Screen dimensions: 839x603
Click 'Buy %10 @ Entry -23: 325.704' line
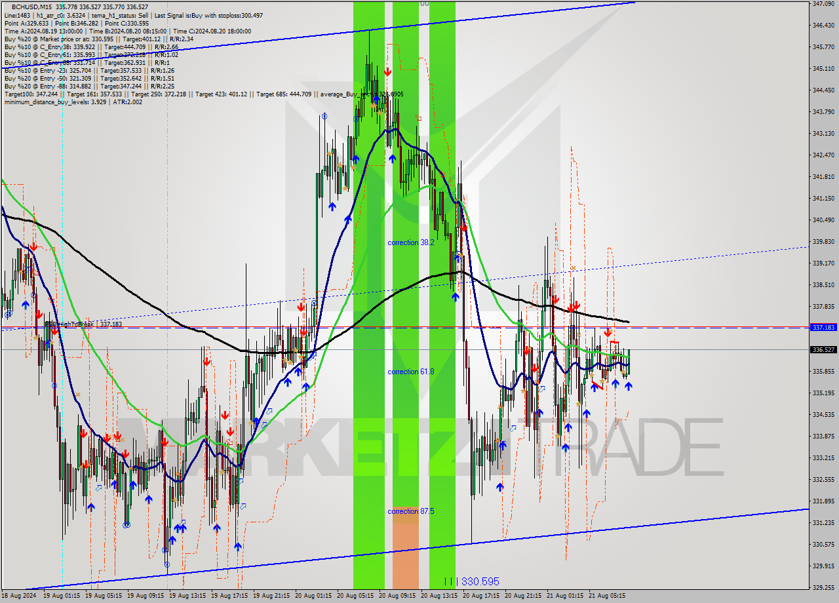pos(89,70)
